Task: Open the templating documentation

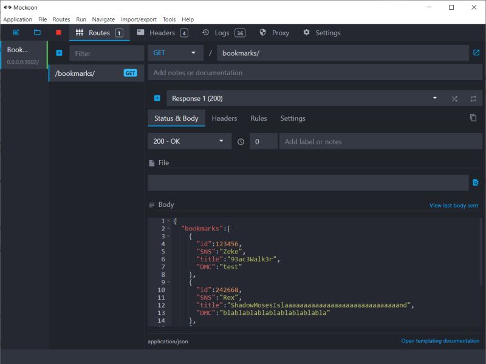Action: (439, 340)
